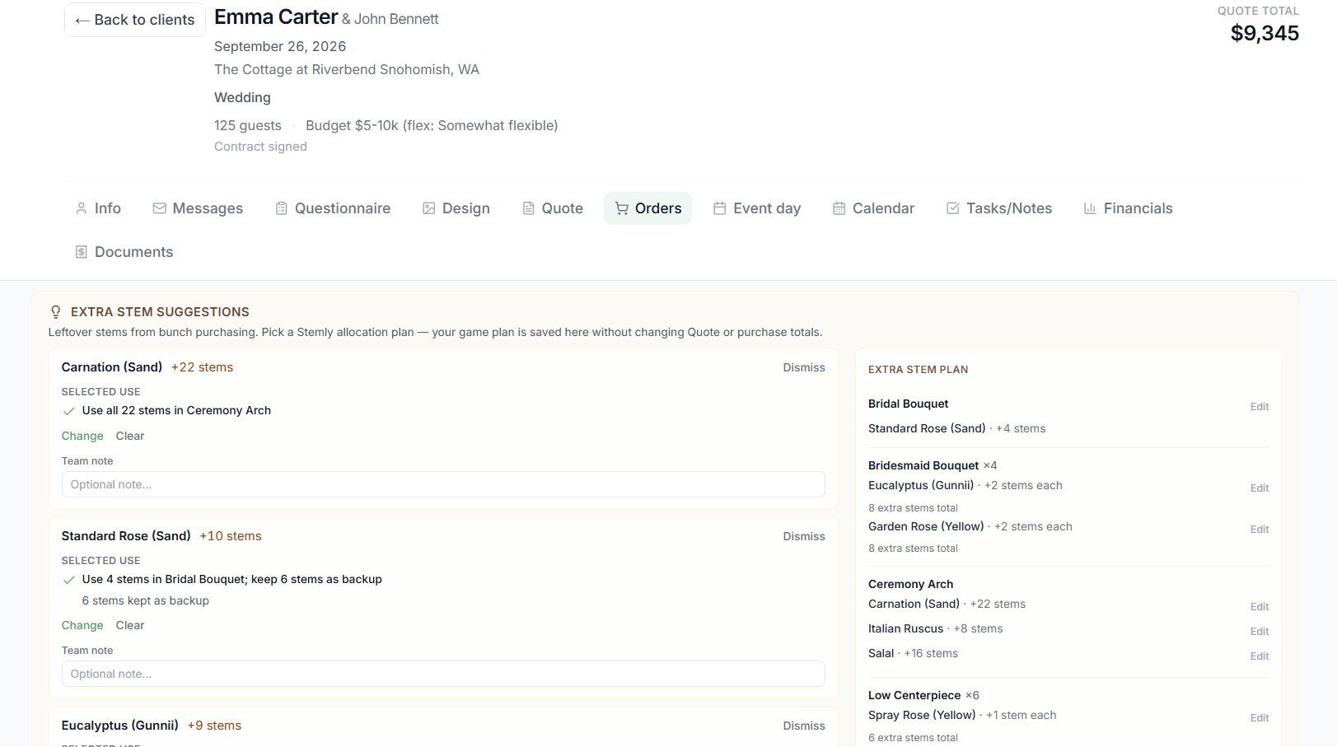Dismiss the Eucalyptus (Gunnii) suggestion
Viewport: 1337px width, 747px height.
point(804,726)
